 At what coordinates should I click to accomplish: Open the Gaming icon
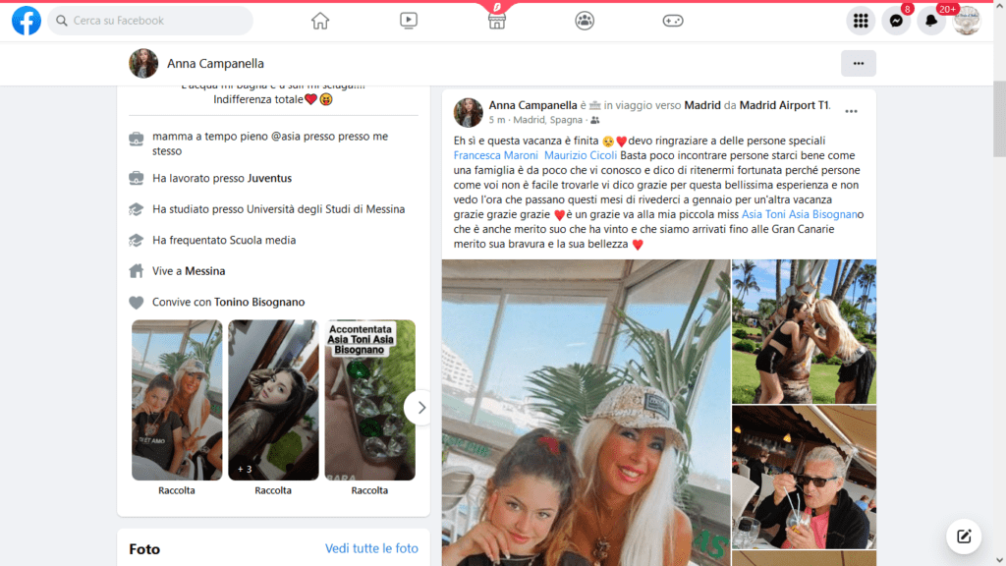click(x=672, y=21)
